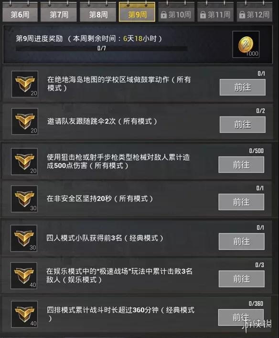Click badge icon for squad top 3 mission

[x=24, y=238]
